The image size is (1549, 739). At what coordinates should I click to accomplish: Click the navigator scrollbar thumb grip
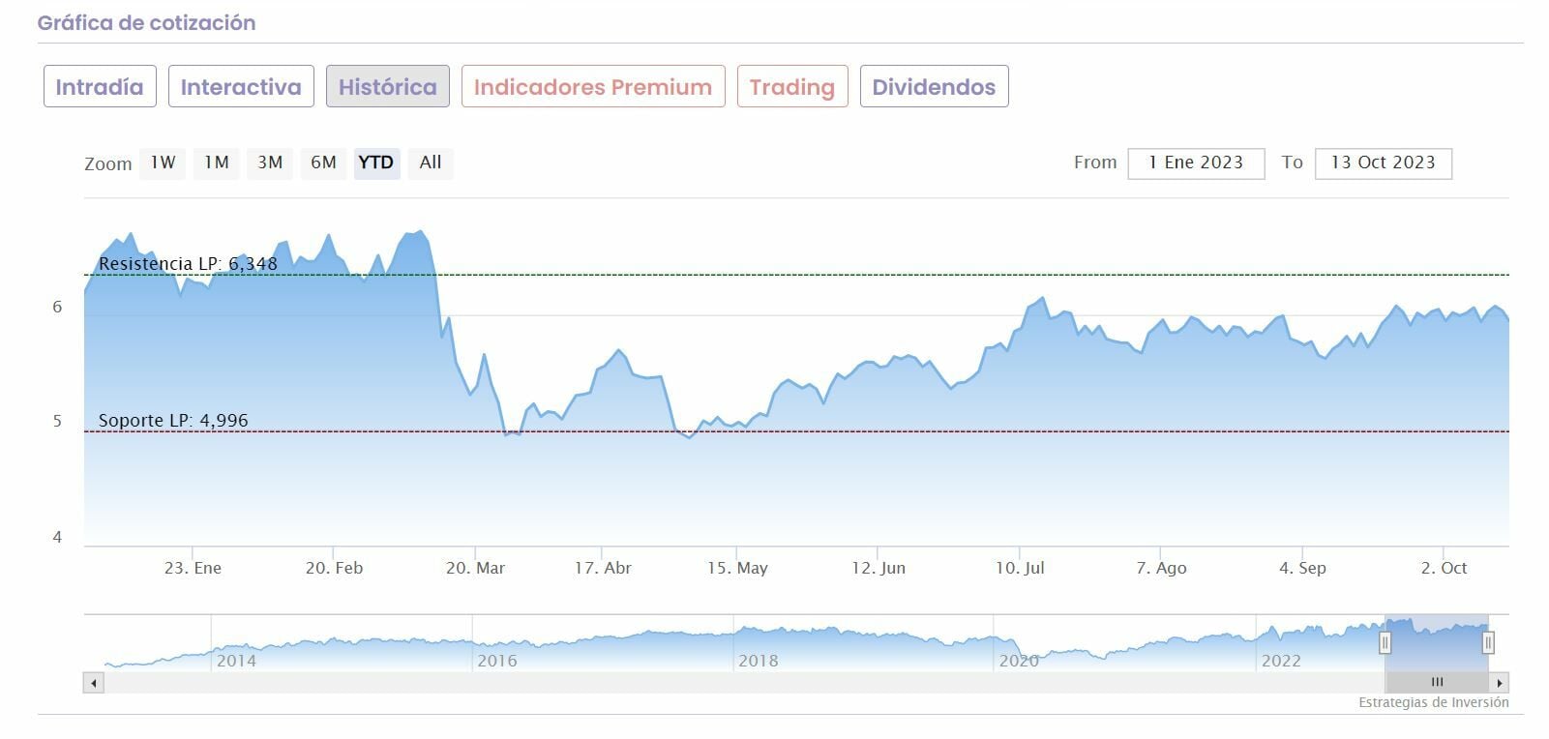tap(1437, 683)
